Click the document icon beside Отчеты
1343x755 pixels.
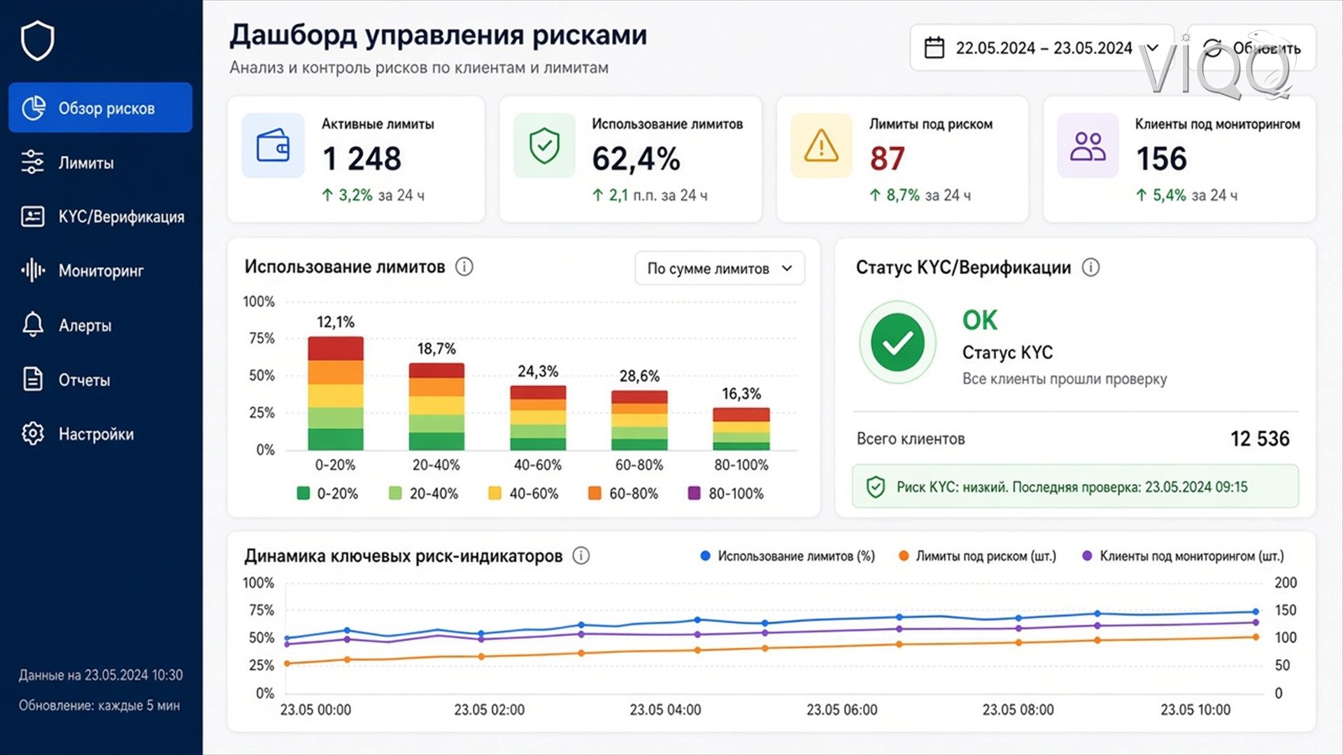tap(33, 379)
